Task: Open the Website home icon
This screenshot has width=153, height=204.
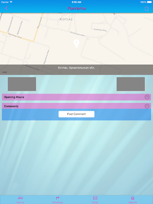Action: tap(133, 198)
